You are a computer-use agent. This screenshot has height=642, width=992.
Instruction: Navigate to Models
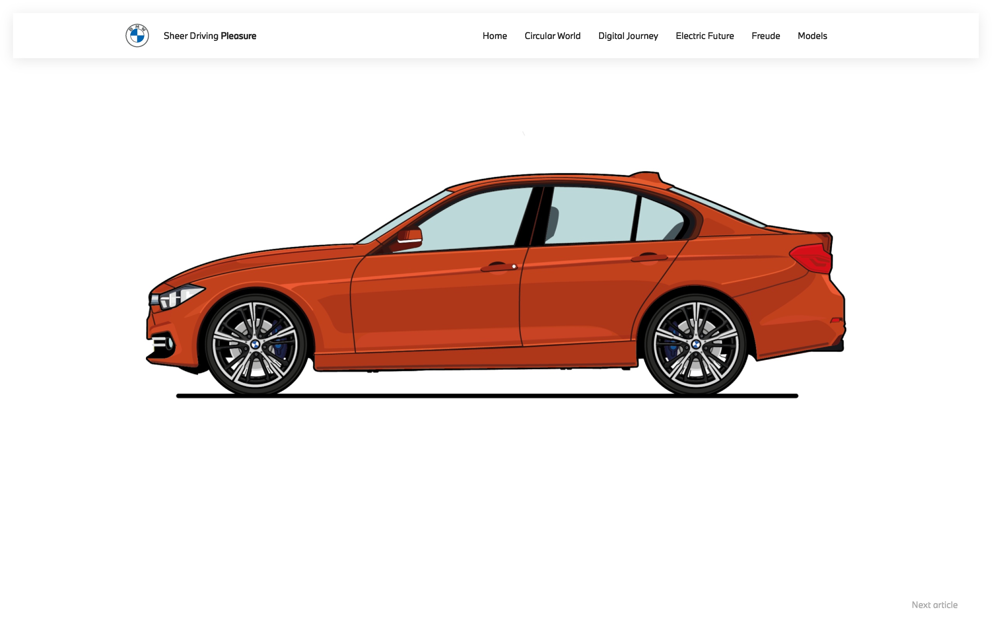pyautogui.click(x=812, y=36)
